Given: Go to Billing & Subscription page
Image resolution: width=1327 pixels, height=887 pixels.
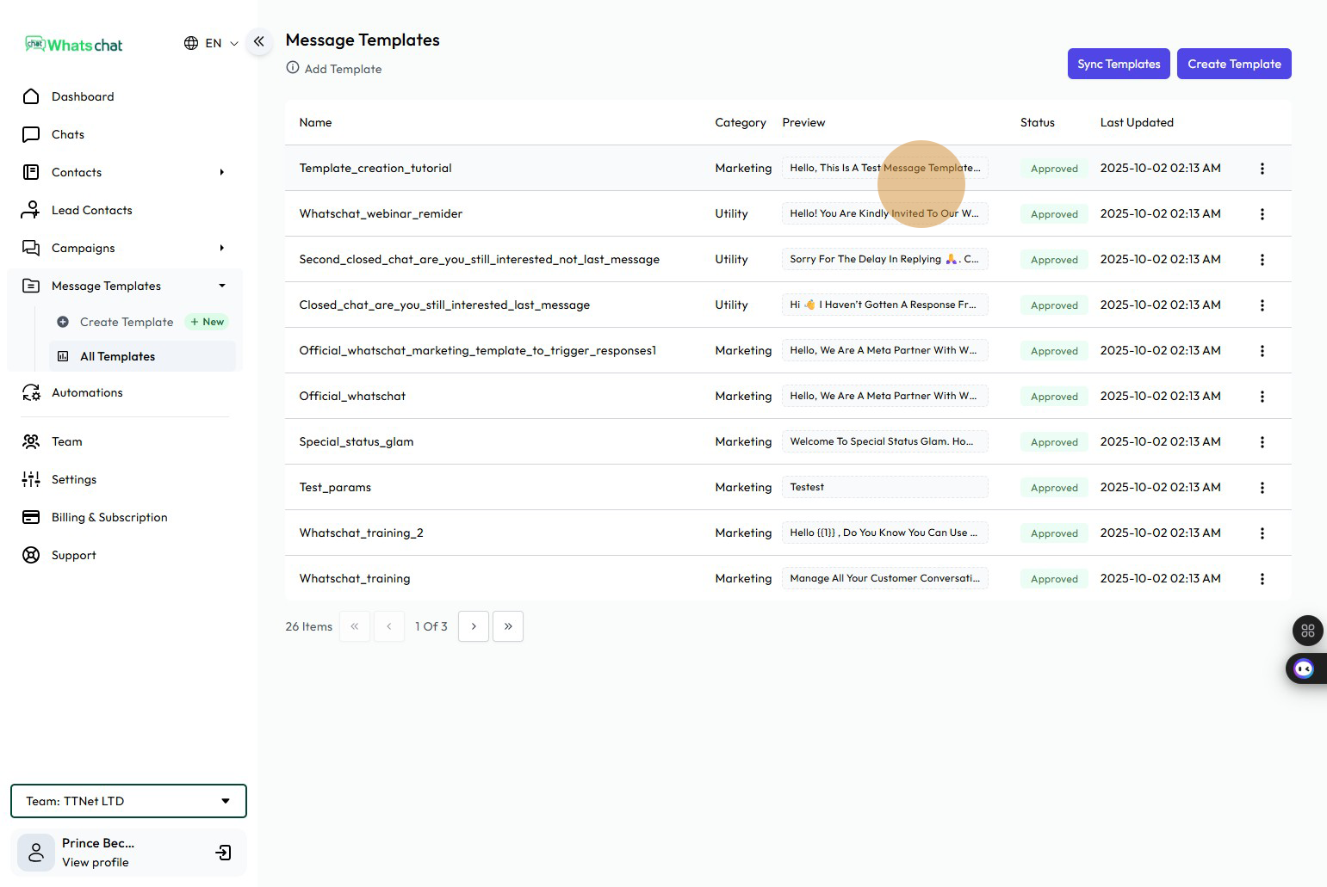Looking at the screenshot, I should pos(109,517).
